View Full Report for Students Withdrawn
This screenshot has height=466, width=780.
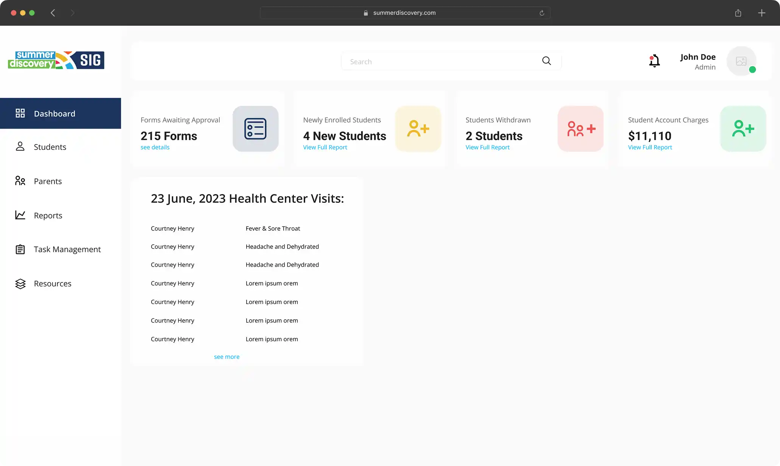(487, 148)
